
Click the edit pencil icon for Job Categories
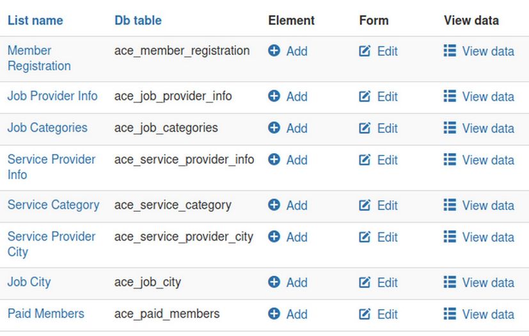pyautogui.click(x=365, y=128)
